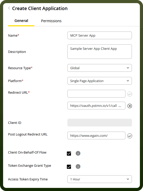This screenshot has height=191, width=143.
Task: Open the Resource Type dropdown
Action: (x=100, y=68)
